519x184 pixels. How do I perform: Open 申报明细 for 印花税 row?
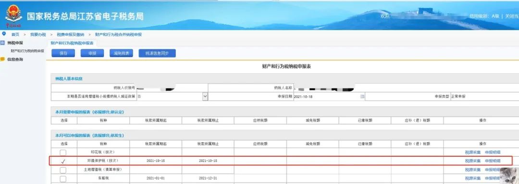(493, 152)
